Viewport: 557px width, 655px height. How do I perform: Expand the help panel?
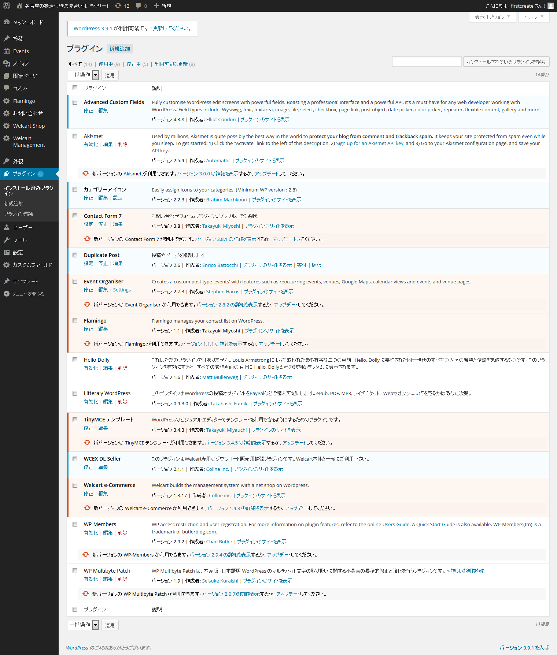tap(534, 17)
